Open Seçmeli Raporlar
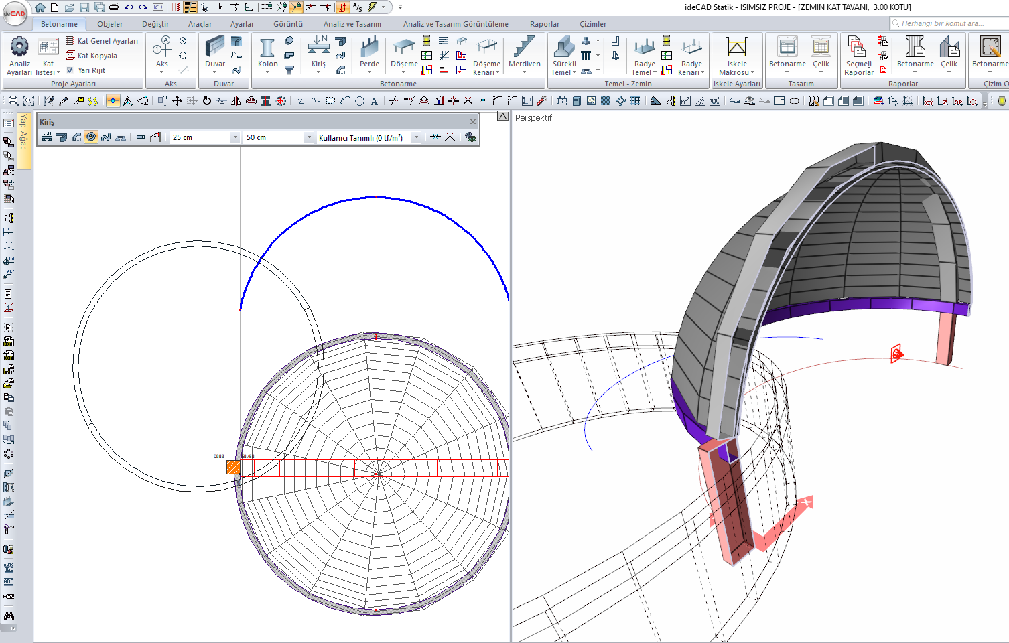The height and width of the screenshot is (643, 1009). (x=858, y=57)
